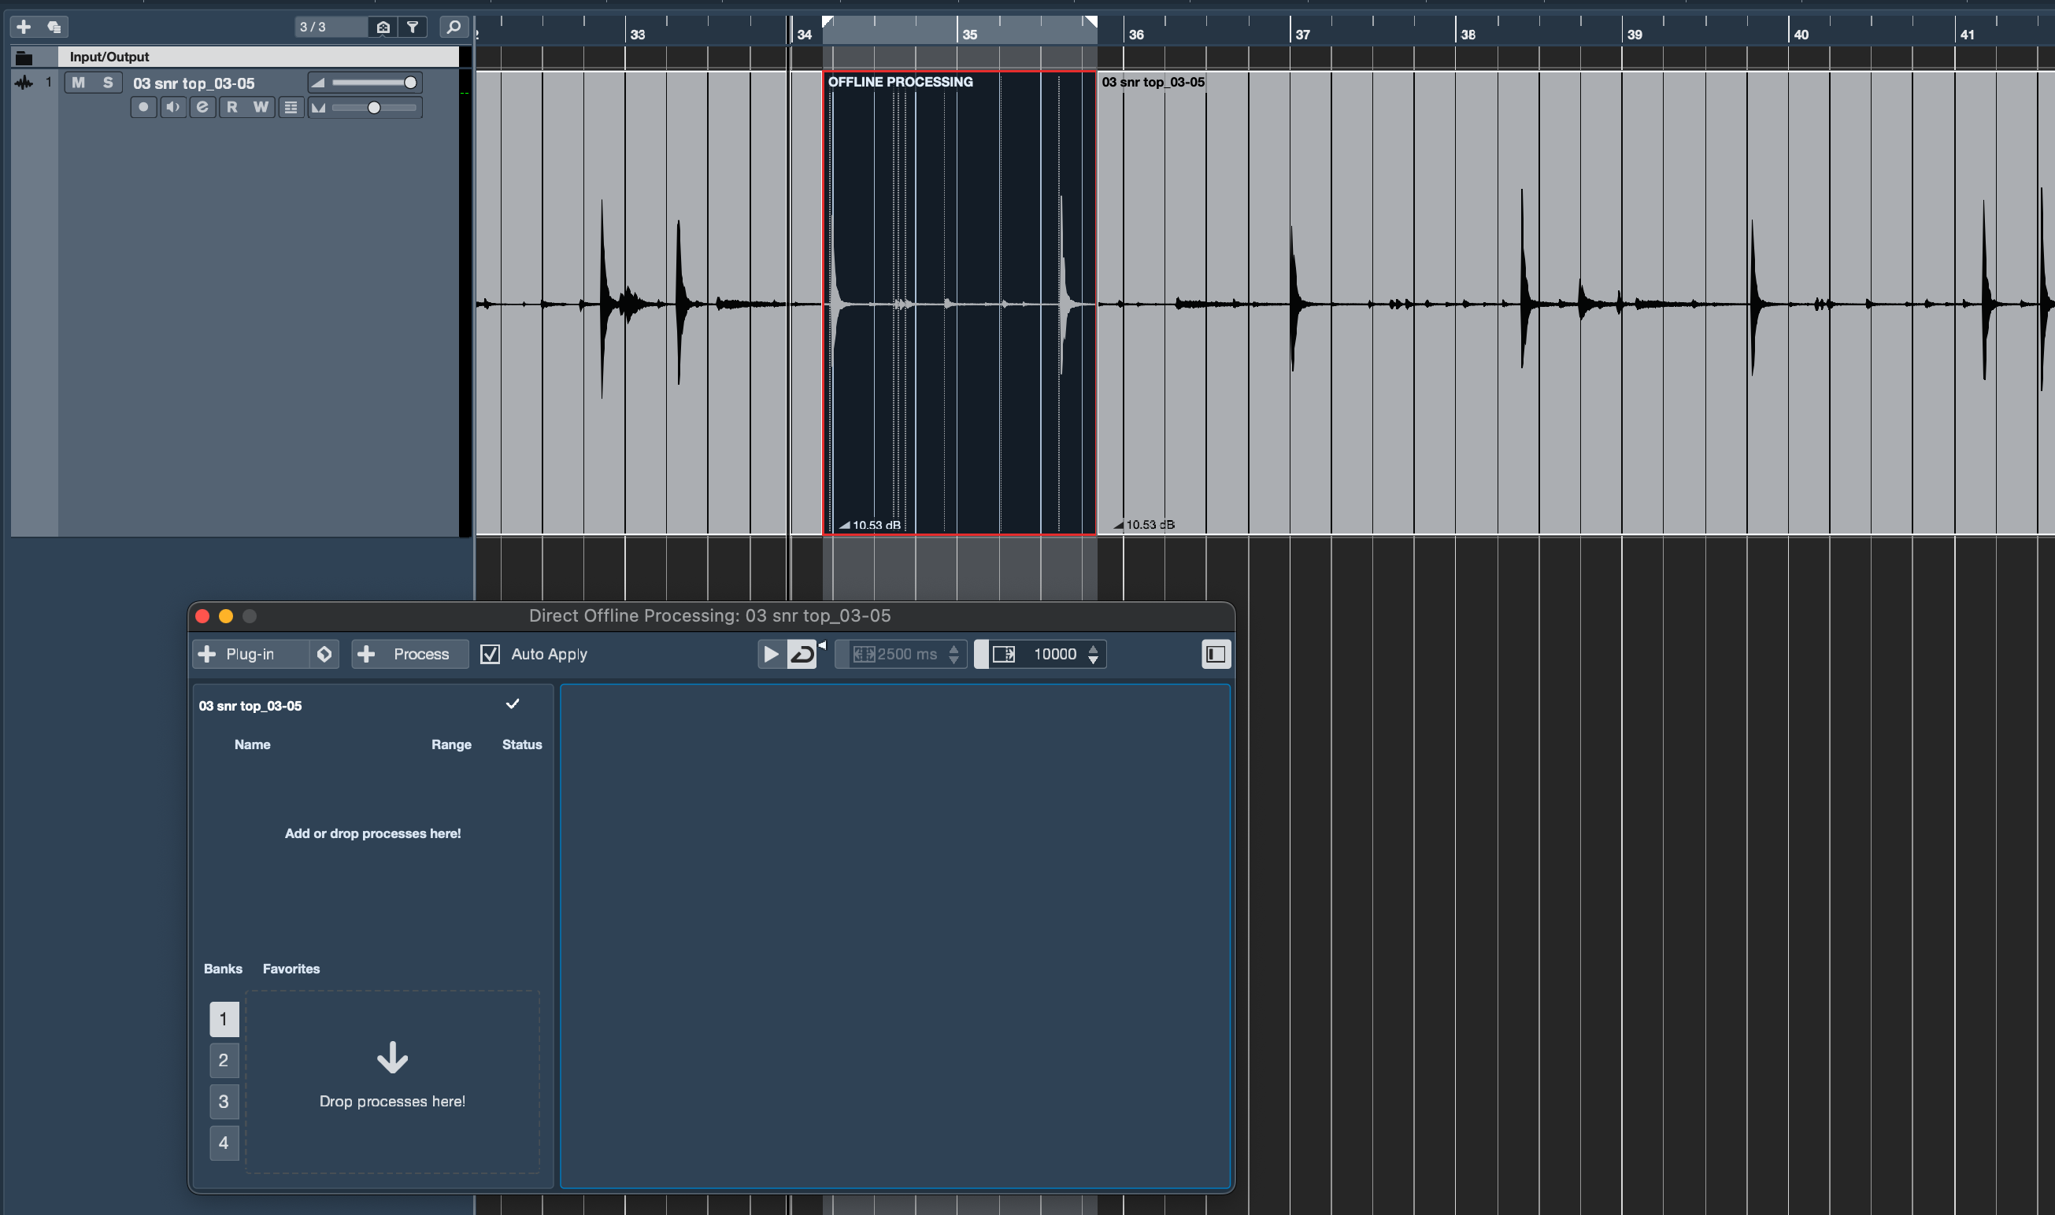Toggle the offline processing window layout icon
Image resolution: width=2055 pixels, height=1215 pixels.
point(1216,654)
